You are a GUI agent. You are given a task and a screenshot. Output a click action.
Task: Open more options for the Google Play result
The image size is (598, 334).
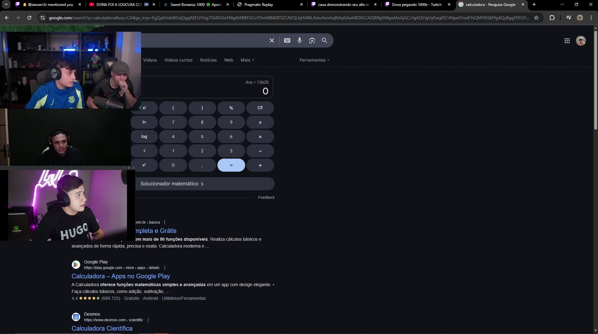(x=165, y=268)
